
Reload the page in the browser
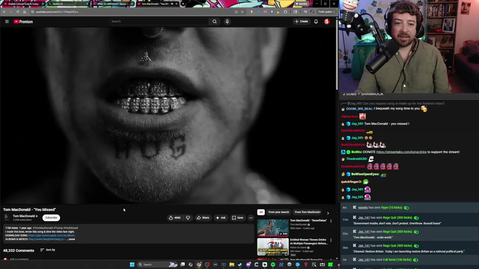click(18, 12)
